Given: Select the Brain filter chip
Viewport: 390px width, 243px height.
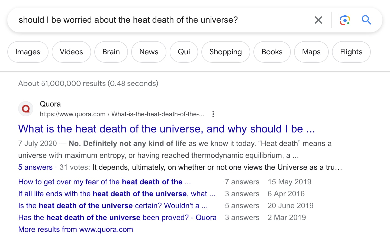Looking at the screenshot, I should 111,52.
